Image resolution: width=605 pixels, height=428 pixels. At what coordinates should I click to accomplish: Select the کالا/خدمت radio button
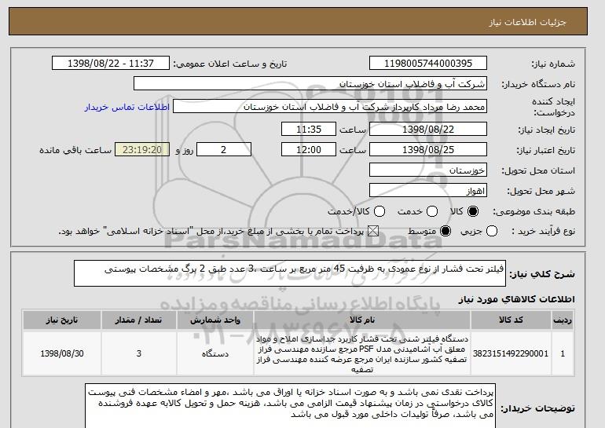point(379,211)
